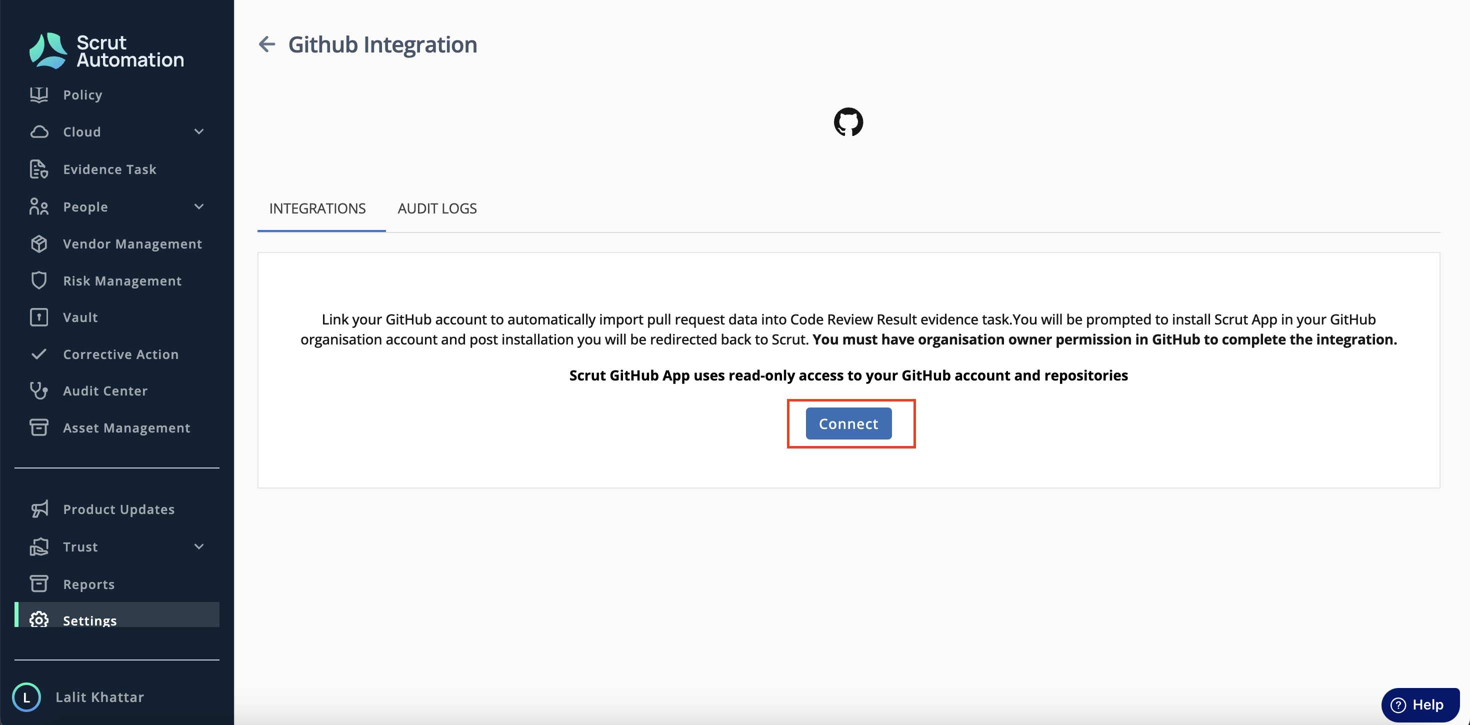Open the Help widget button
Screen dimensions: 1470x725
pos(1420,705)
